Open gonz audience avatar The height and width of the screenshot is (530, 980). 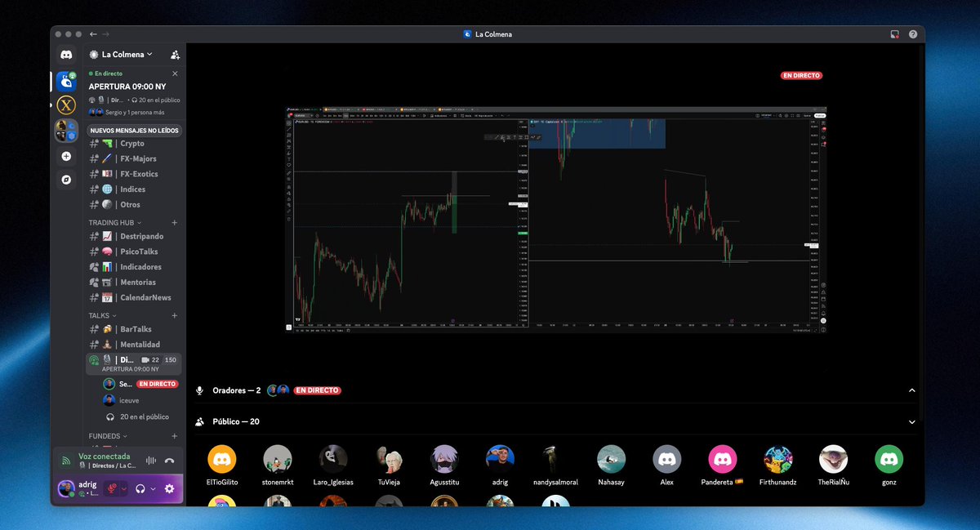pyautogui.click(x=889, y=459)
